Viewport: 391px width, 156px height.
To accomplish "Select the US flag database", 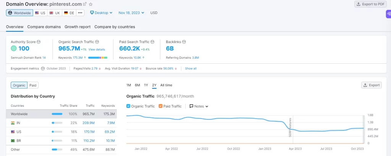I will (x=40, y=13).
